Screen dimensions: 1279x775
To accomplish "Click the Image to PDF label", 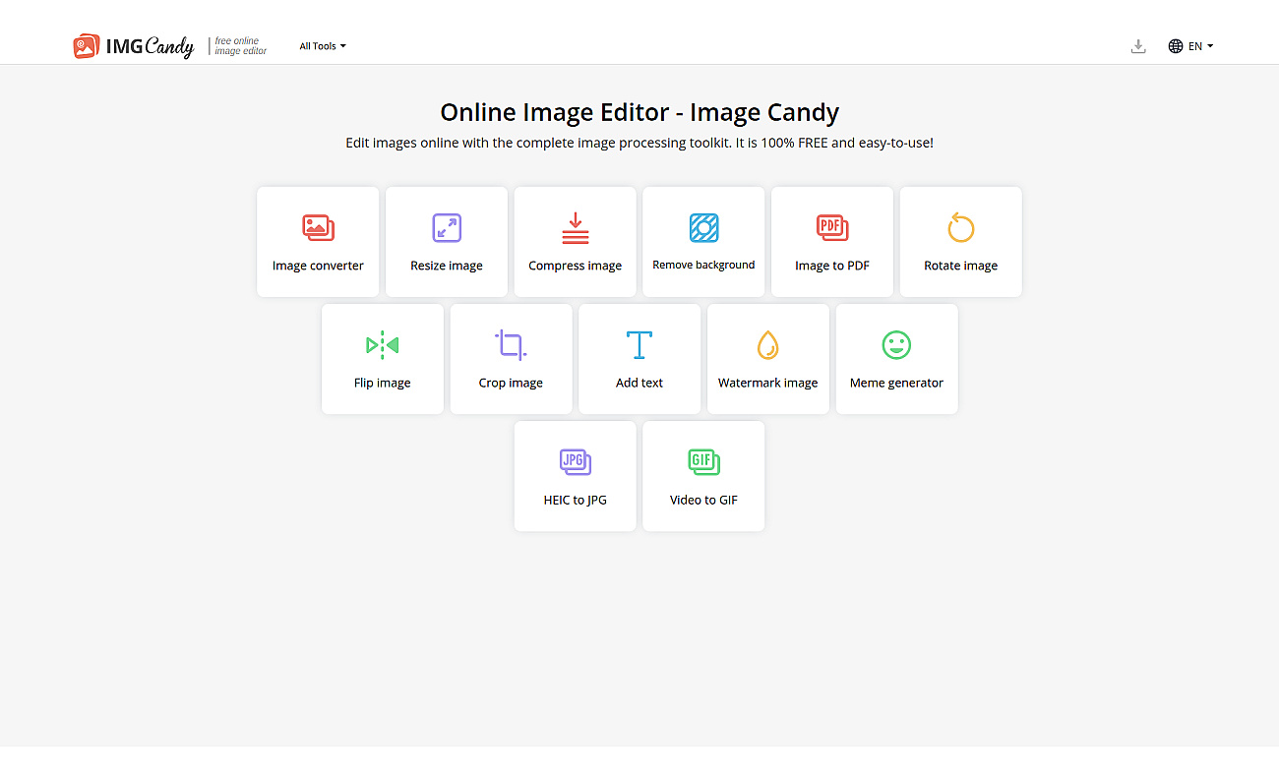I will click(x=832, y=266).
